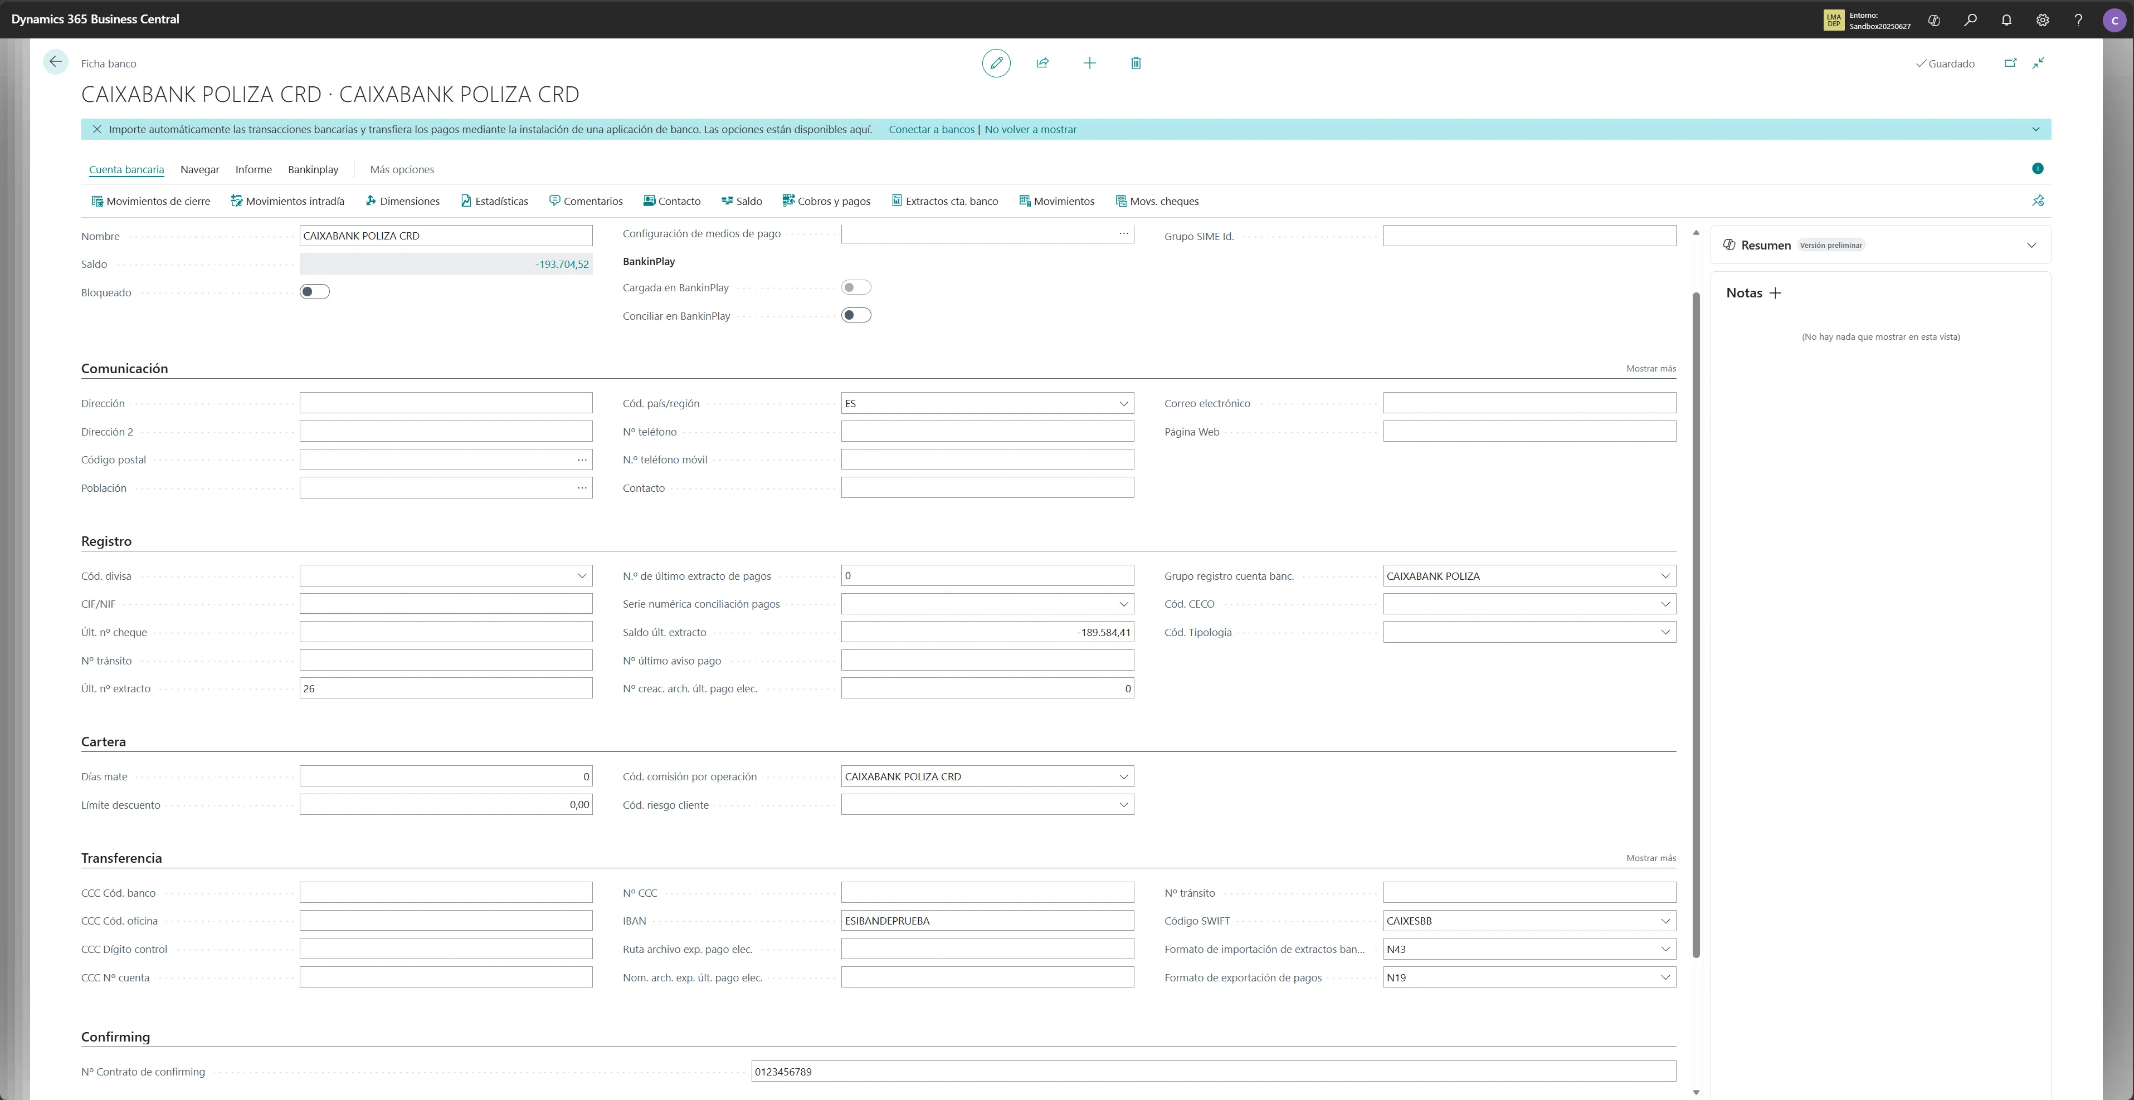Viewport: 2134px width, 1100px height.
Task: Toggle the Bloqueado switch
Action: [x=315, y=291]
